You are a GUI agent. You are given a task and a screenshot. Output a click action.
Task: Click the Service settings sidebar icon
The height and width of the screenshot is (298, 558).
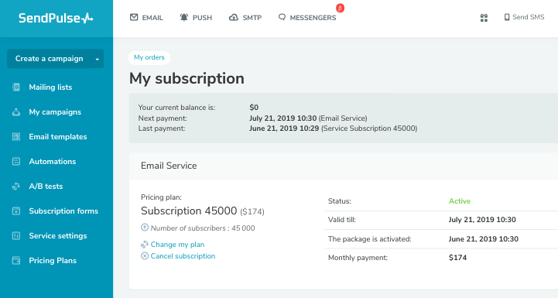pyautogui.click(x=16, y=236)
